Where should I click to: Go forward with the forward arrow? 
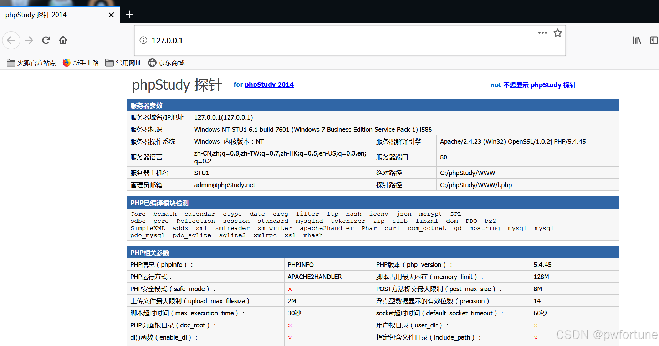point(29,40)
